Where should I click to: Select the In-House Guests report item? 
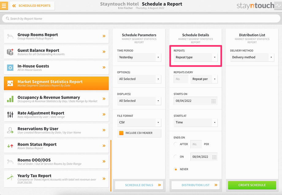(56, 68)
